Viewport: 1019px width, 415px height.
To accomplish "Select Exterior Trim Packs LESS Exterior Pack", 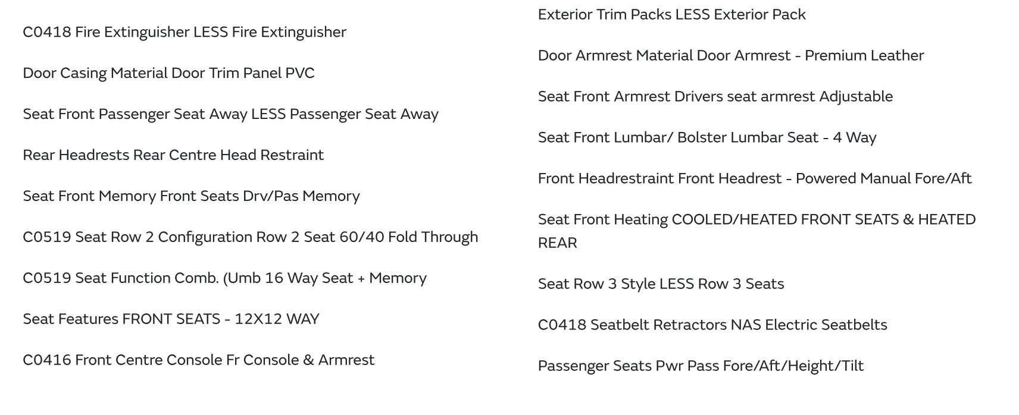I will [671, 15].
